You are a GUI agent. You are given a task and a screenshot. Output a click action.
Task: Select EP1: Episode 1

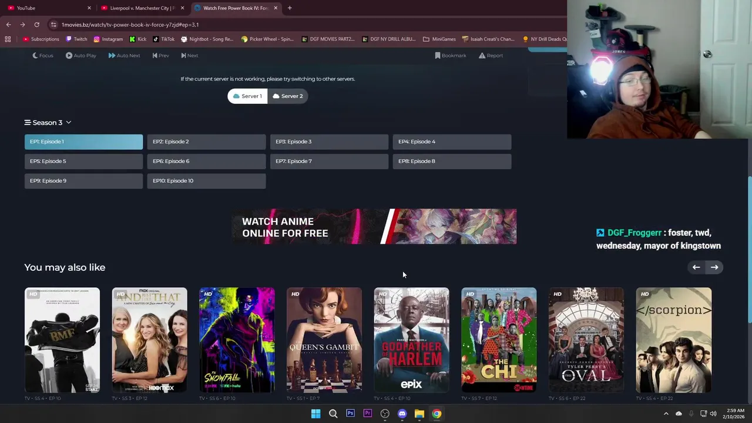pyautogui.click(x=83, y=142)
